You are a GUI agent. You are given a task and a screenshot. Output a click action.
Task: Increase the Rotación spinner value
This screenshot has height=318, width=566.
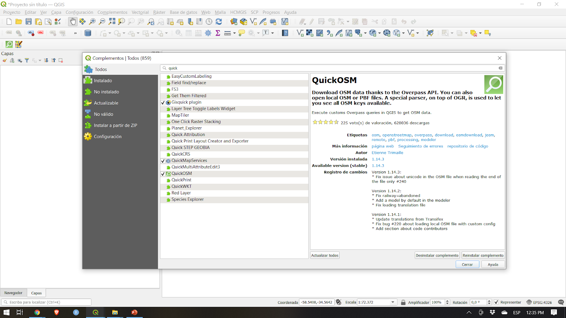point(489,301)
